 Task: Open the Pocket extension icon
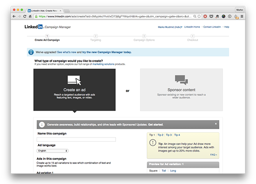(211, 16)
